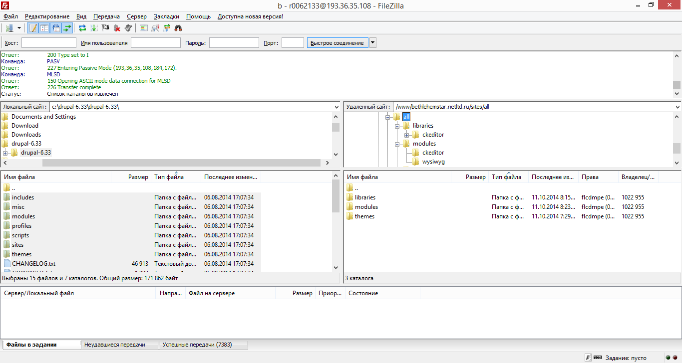This screenshot has height=363, width=682.
Task: Sort remote list by Права column
Action: 599,177
